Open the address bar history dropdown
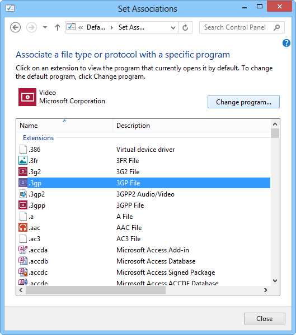296x335 pixels. [173, 27]
